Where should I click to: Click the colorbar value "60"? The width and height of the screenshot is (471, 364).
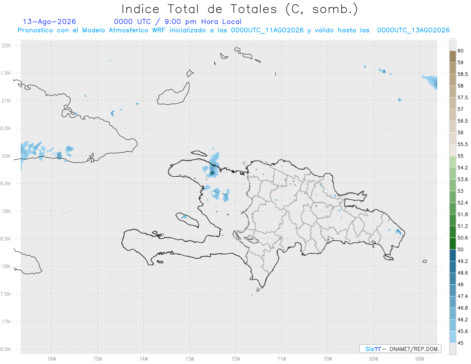point(461,51)
